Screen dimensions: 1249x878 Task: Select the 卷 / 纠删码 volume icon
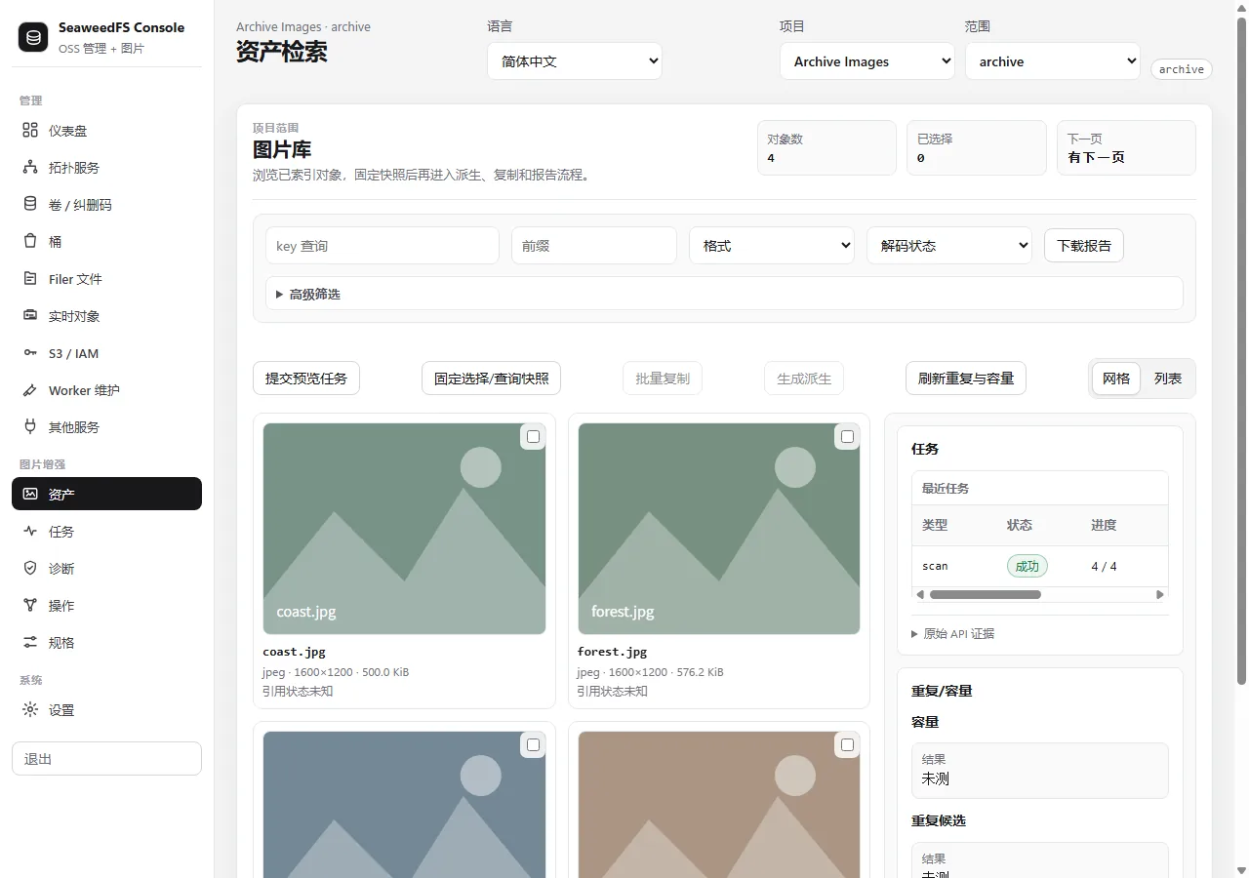30,205
